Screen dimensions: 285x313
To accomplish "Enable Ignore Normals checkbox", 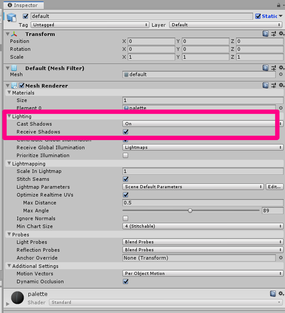I will (125, 218).
